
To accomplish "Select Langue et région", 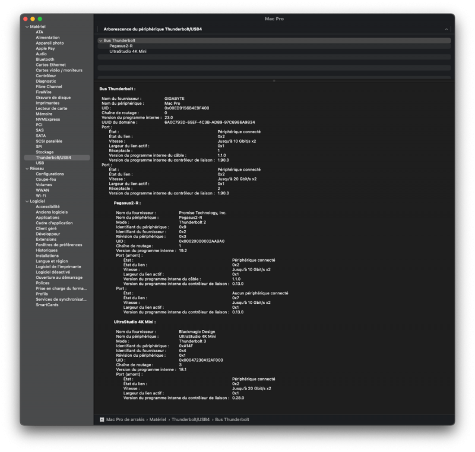I will click(x=52, y=262).
